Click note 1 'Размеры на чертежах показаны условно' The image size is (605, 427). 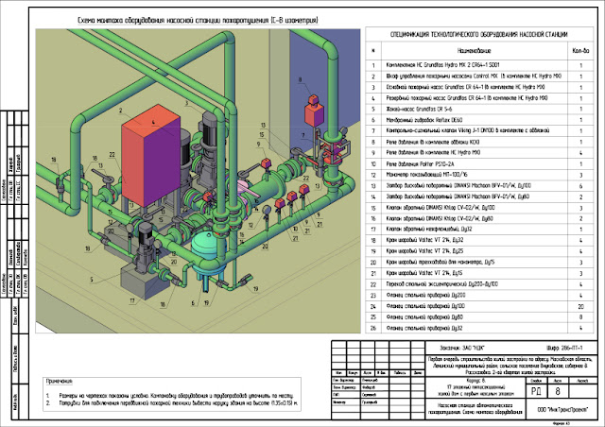[x=176, y=396]
